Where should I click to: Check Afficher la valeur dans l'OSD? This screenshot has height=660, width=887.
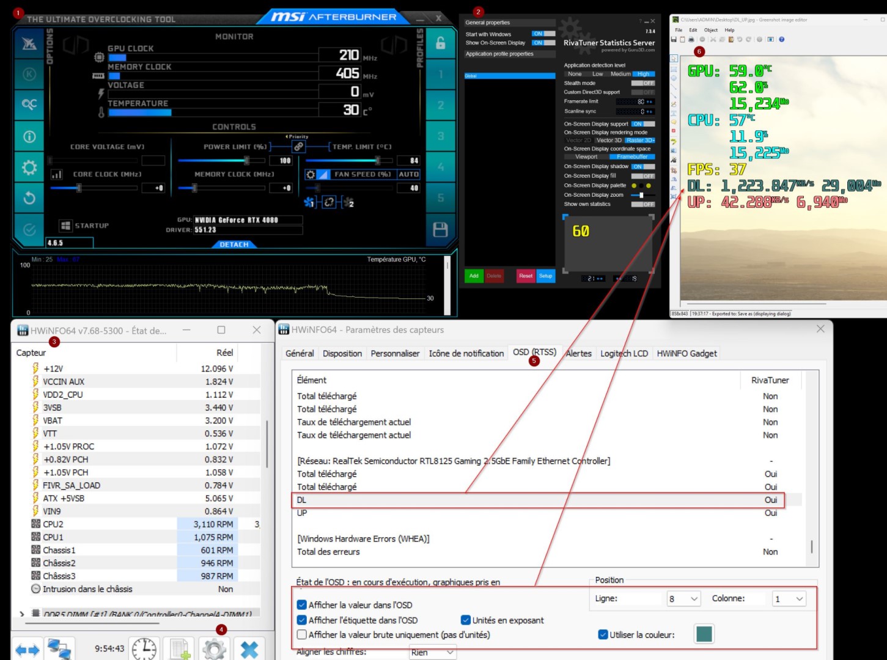301,605
